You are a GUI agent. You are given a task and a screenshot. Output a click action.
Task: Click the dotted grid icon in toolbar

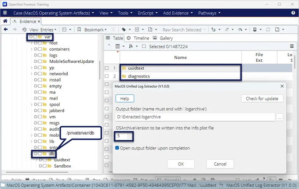click(x=137, y=29)
